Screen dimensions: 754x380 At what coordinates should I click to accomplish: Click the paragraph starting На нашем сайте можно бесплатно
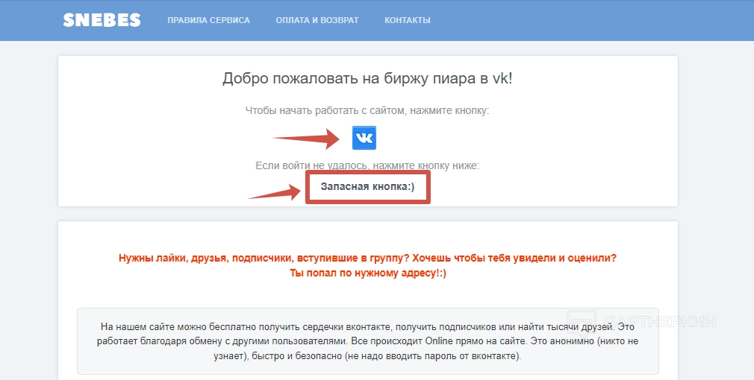(x=368, y=341)
